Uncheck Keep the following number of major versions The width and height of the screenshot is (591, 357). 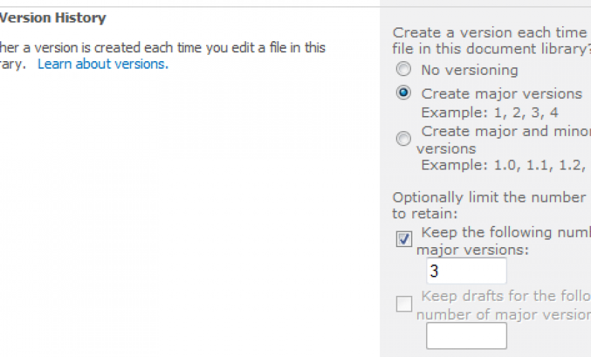(404, 240)
